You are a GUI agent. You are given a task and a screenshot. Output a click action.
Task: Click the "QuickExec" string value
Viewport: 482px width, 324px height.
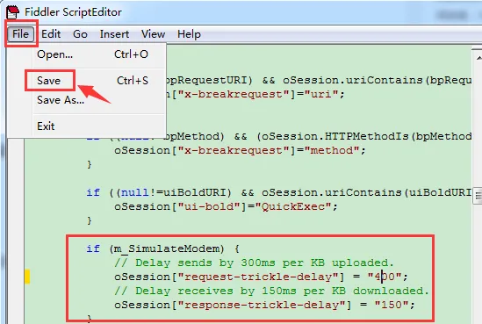[293, 206]
